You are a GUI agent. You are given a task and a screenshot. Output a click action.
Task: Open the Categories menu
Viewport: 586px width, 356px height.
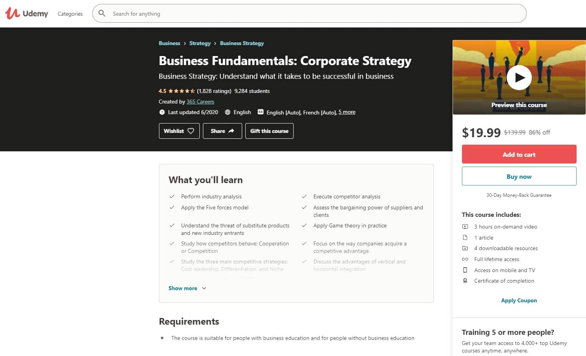70,14
